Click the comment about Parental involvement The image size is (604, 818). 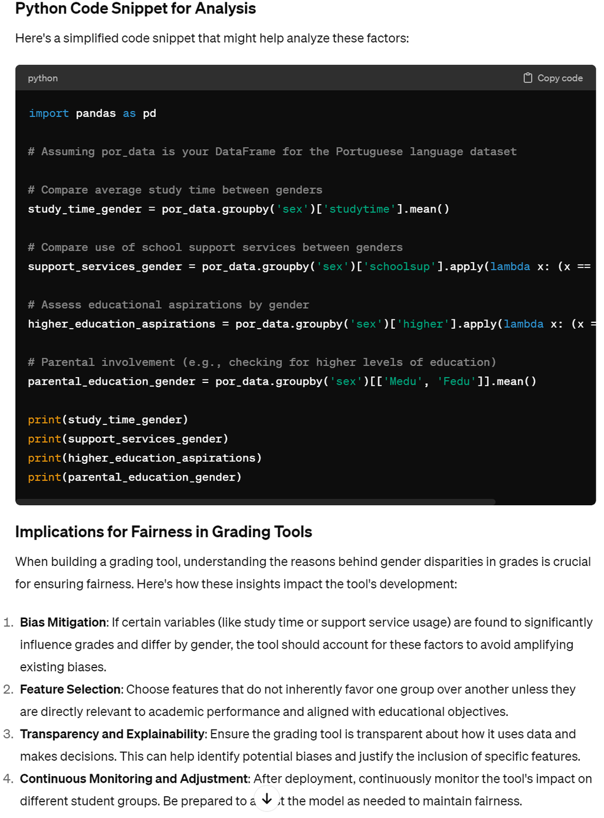262,362
